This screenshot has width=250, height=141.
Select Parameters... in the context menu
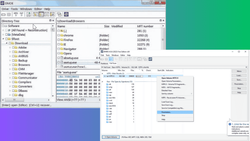pyautogui.click(x=175, y=112)
